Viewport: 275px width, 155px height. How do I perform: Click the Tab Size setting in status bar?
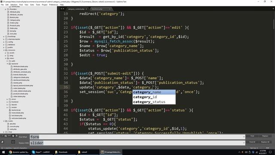click(x=254, y=148)
